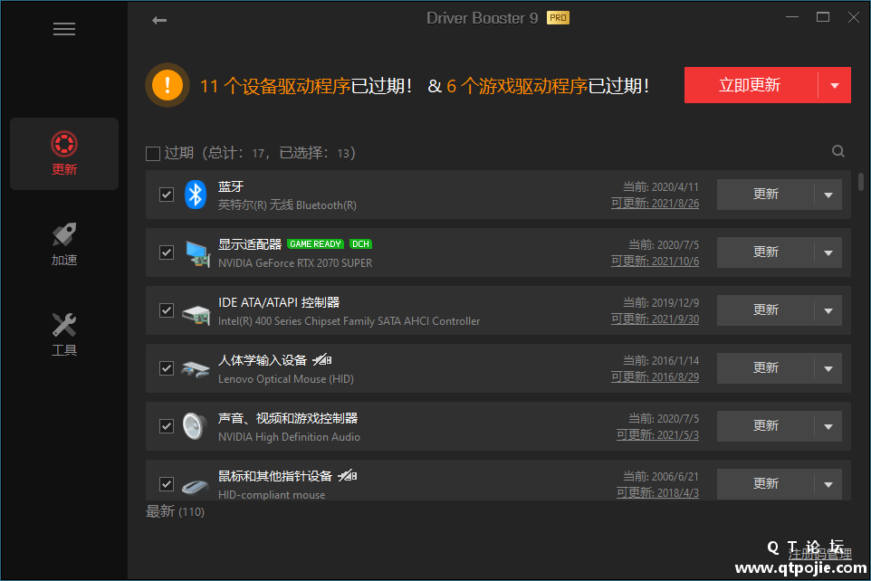Click the IDE ATA/ATAPI controller icon
Image resolution: width=871 pixels, height=581 pixels.
click(x=196, y=314)
